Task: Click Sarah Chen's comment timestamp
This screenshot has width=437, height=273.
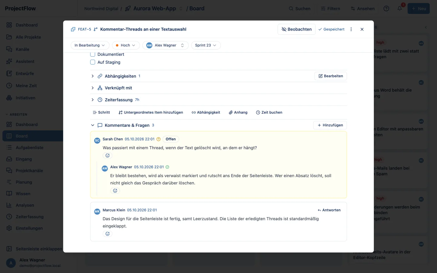Action: point(140,139)
